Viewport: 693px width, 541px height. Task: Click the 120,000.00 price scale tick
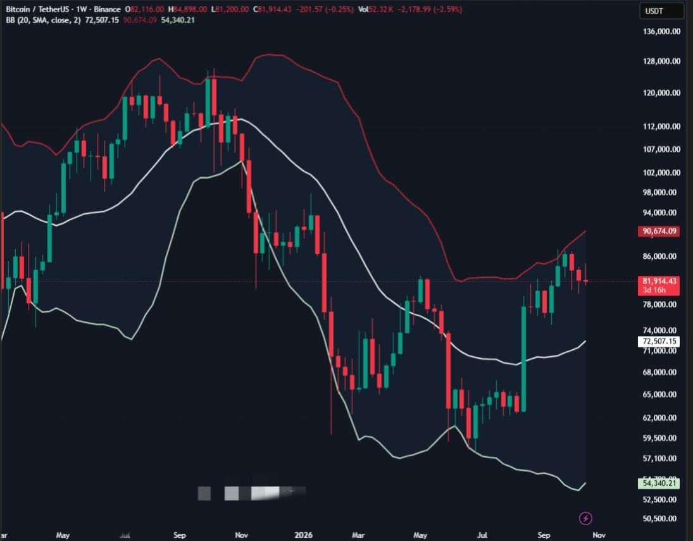(x=661, y=93)
